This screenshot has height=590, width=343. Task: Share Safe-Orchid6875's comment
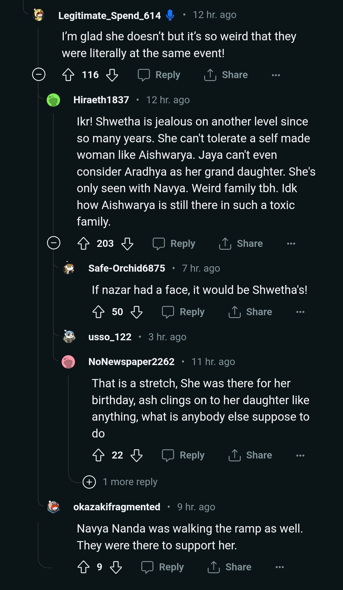point(250,312)
